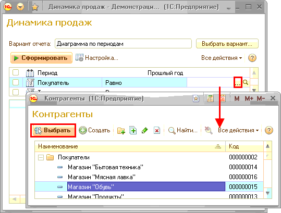Click the 1C logo icon in Динамика продаж window
Screen dimensions: 281x213
click(x=8, y=7)
